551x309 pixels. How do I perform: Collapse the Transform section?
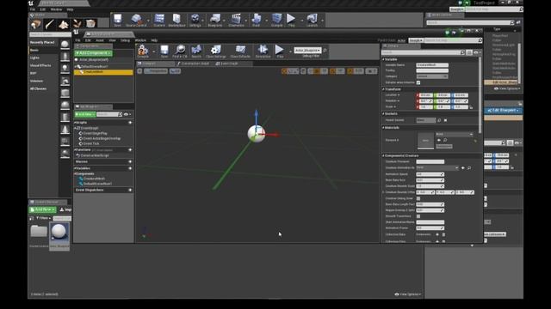click(x=383, y=89)
